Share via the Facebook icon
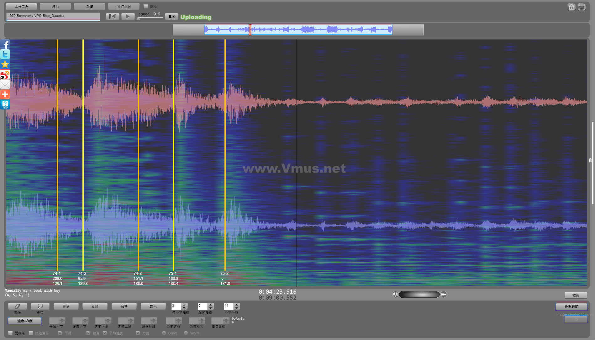 [5, 44]
